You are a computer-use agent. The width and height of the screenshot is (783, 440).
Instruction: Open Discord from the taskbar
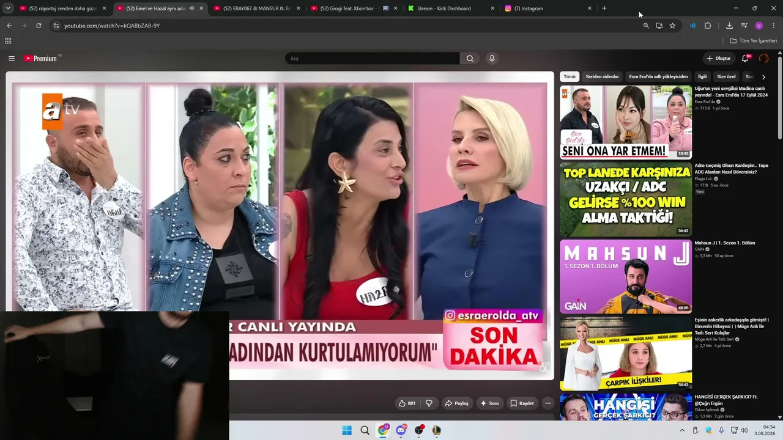point(401,430)
